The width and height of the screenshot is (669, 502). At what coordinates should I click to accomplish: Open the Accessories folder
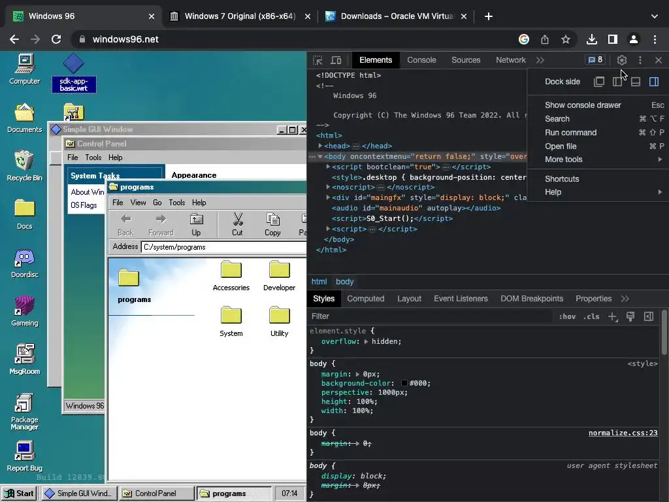coord(231,276)
